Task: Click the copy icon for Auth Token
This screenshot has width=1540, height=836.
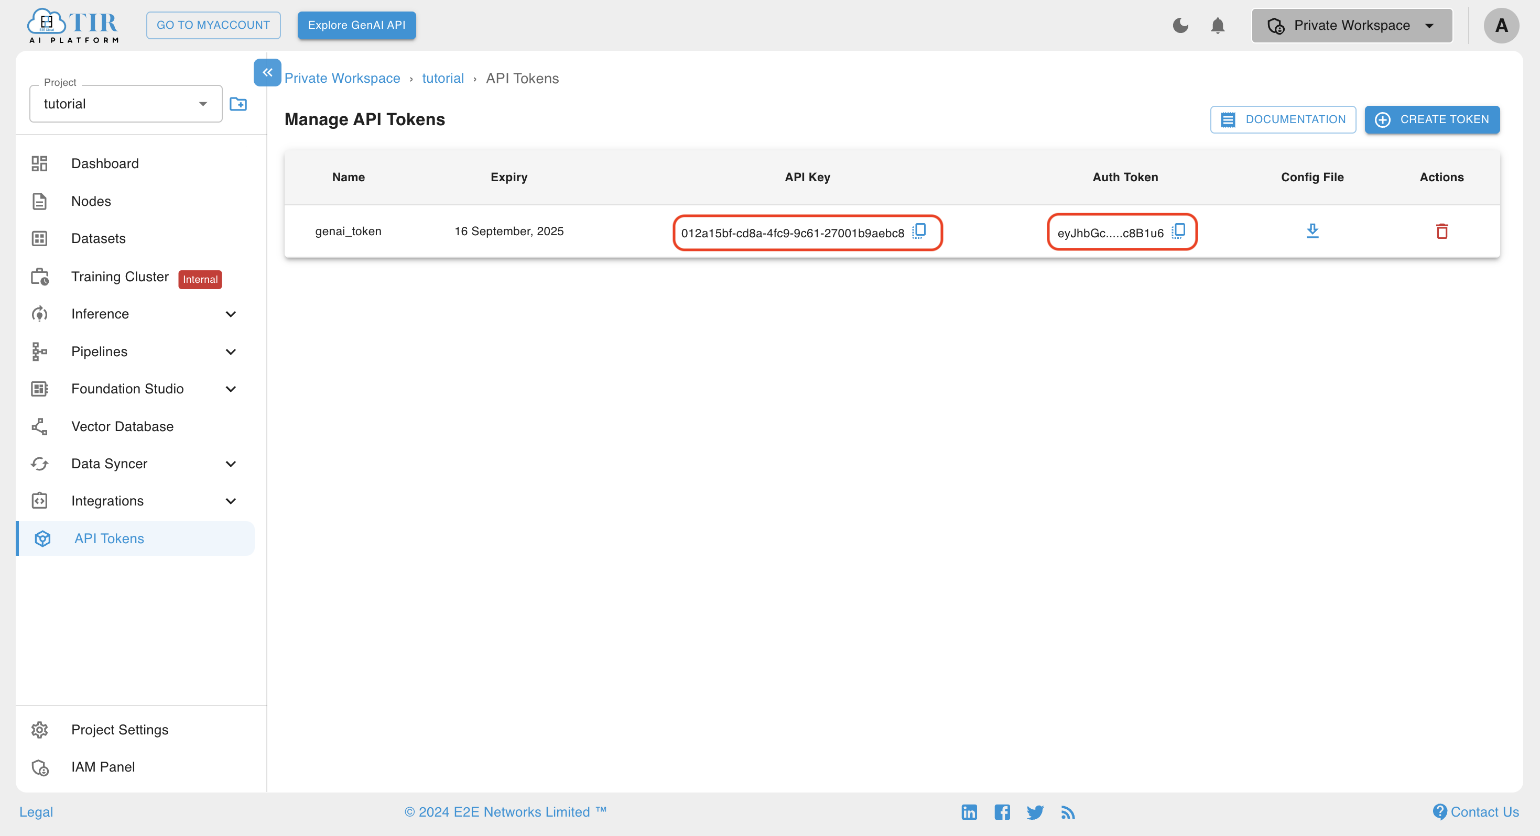Action: pyautogui.click(x=1177, y=230)
